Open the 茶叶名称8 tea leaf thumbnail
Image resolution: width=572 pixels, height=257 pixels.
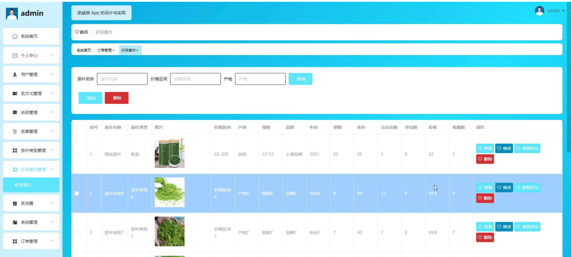click(x=170, y=192)
